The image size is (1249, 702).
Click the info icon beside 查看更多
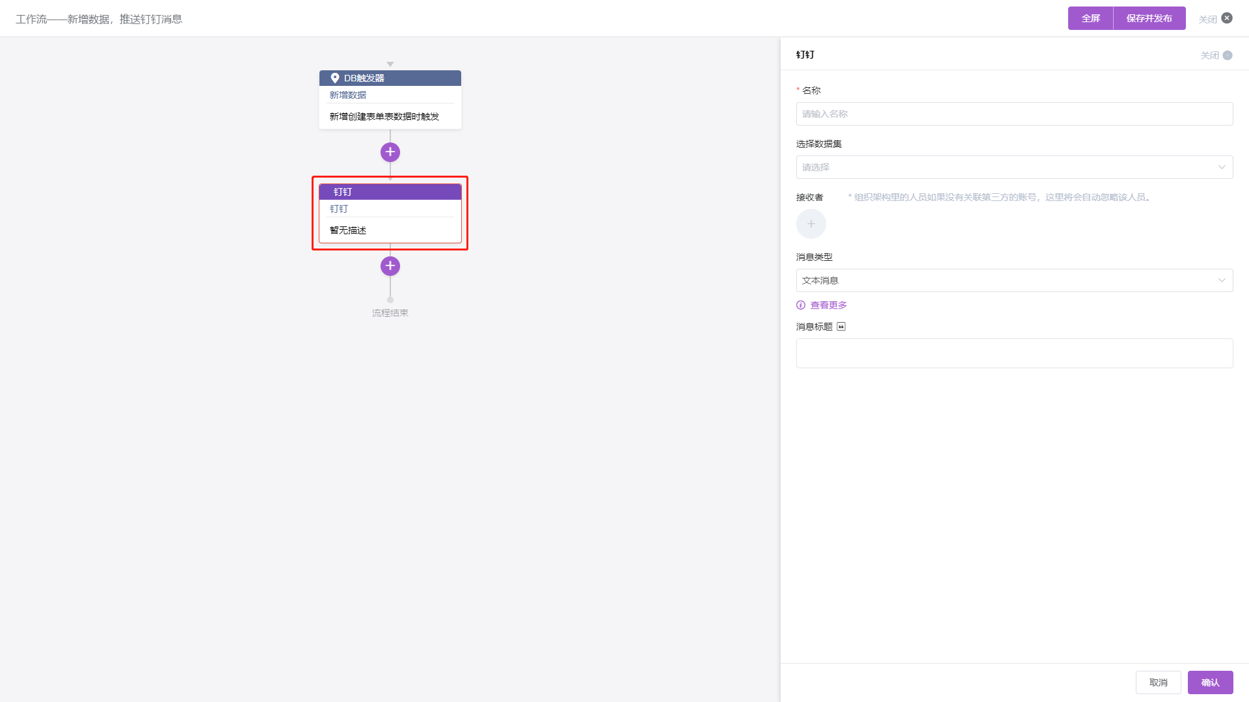801,305
